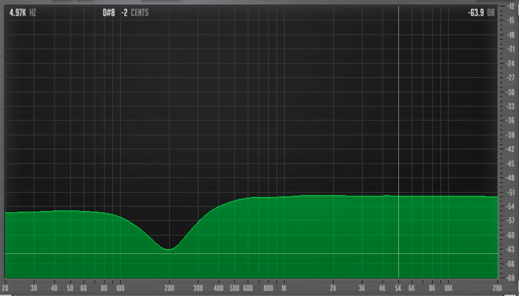Click the 20K label on frequency axis
This screenshot has height=296, width=519.
pos(496,286)
